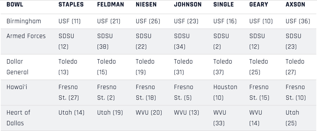Screen dimensions: 317x131
Task: Click the FELDMAN column header
Action: [x=110, y=5]
